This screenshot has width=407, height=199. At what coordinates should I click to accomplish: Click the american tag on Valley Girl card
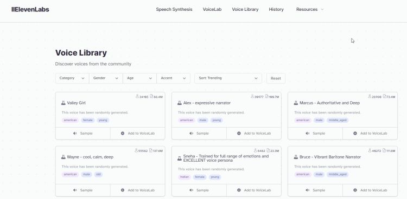coord(70,121)
